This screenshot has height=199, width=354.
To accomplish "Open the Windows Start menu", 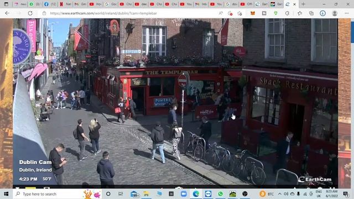I will (x=6, y=194).
